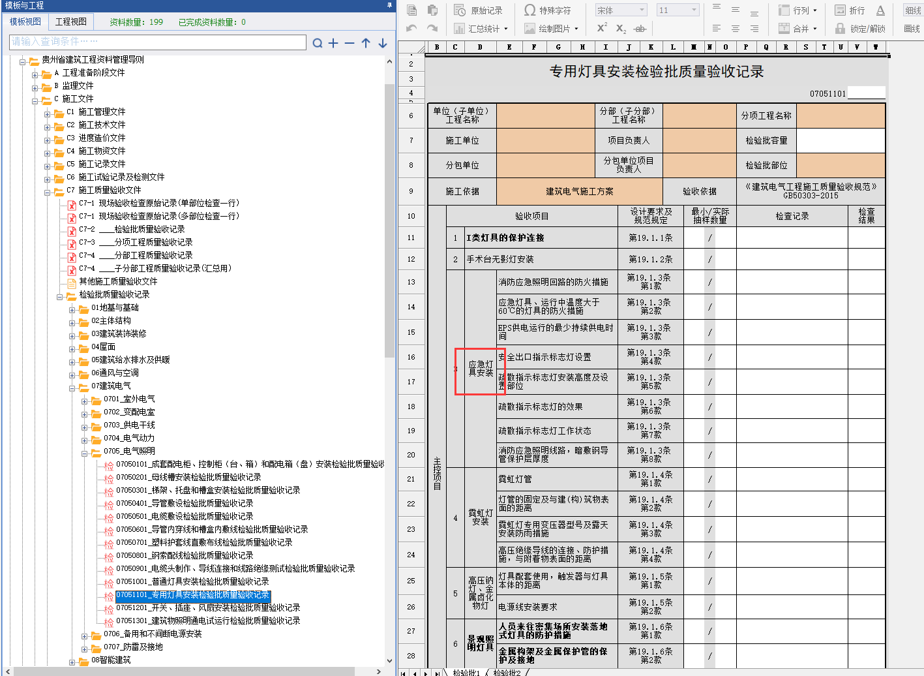924x676 pixels.
Task: Click the minus remove icon
Action: click(350, 43)
